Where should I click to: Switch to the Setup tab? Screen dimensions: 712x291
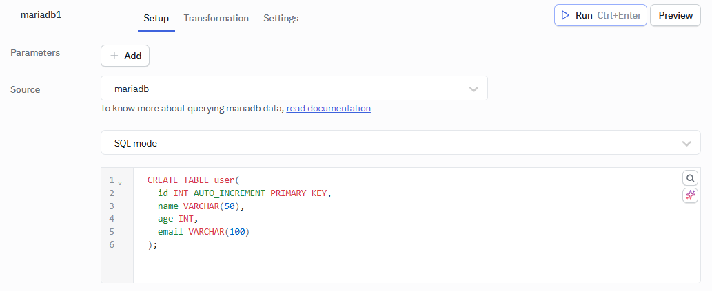[156, 18]
